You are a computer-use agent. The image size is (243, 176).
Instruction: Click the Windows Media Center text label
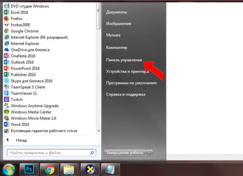click(31, 112)
